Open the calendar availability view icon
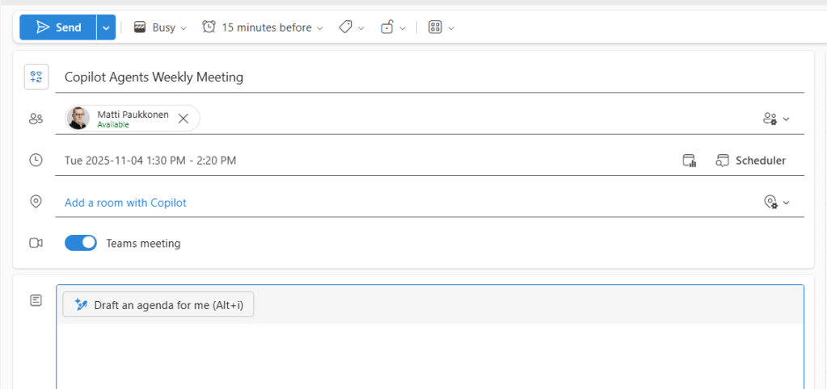The image size is (827, 389). coord(689,161)
